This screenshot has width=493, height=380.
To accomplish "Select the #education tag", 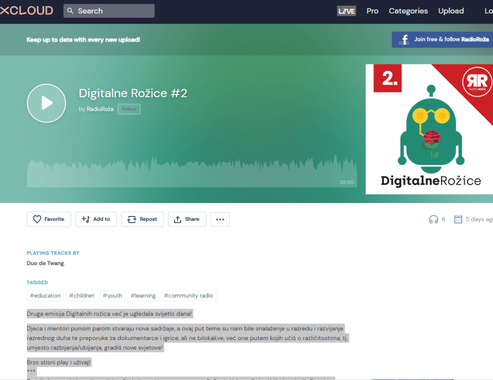I will [x=45, y=296].
